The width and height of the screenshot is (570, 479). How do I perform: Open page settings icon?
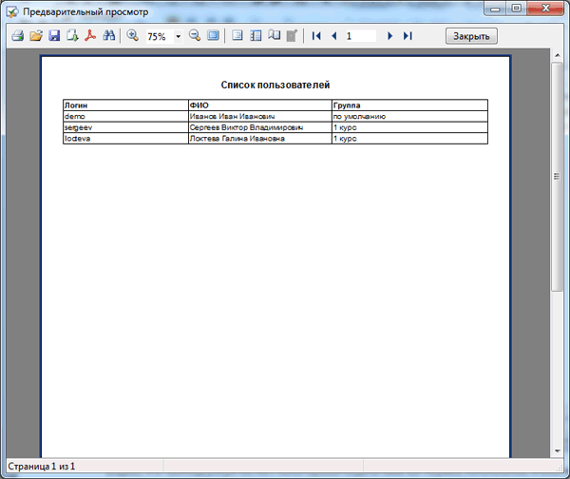coord(275,36)
